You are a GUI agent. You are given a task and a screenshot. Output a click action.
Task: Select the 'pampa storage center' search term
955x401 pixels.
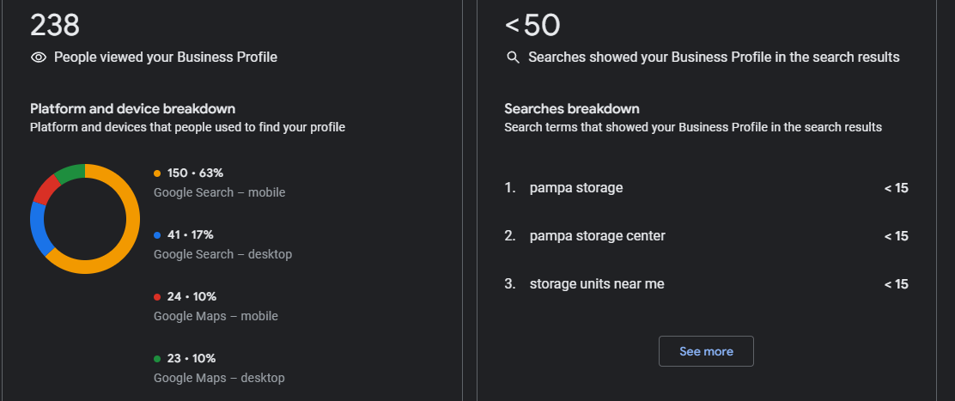[597, 236]
